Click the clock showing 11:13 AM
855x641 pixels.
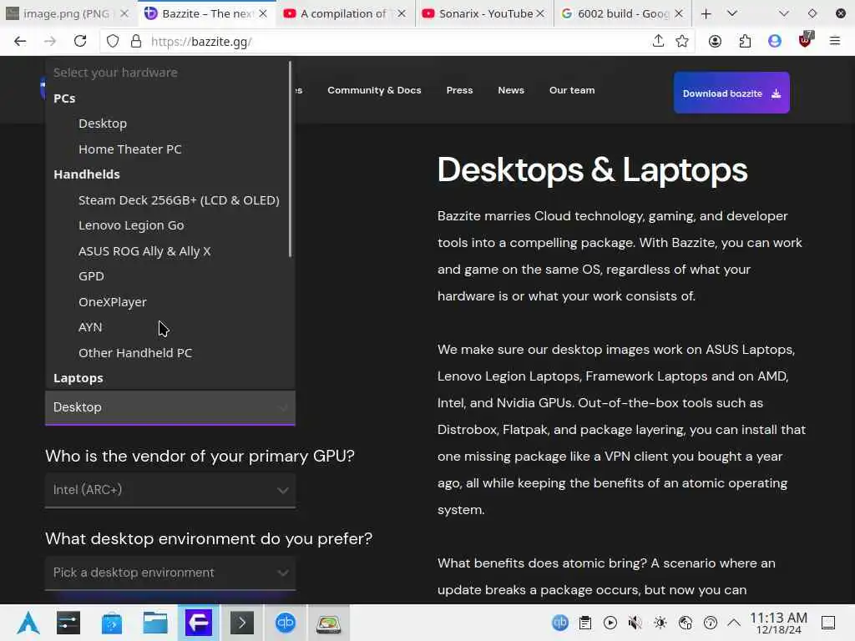[778, 623]
